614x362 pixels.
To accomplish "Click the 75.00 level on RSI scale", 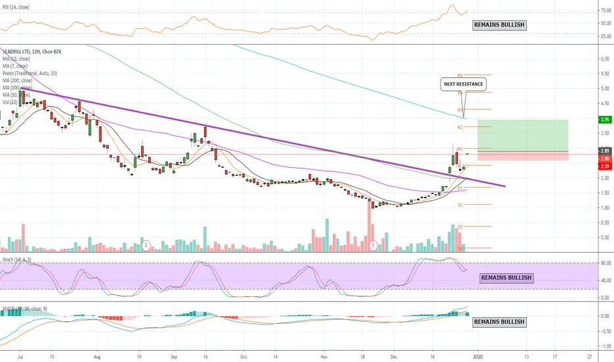I will (606, 11).
